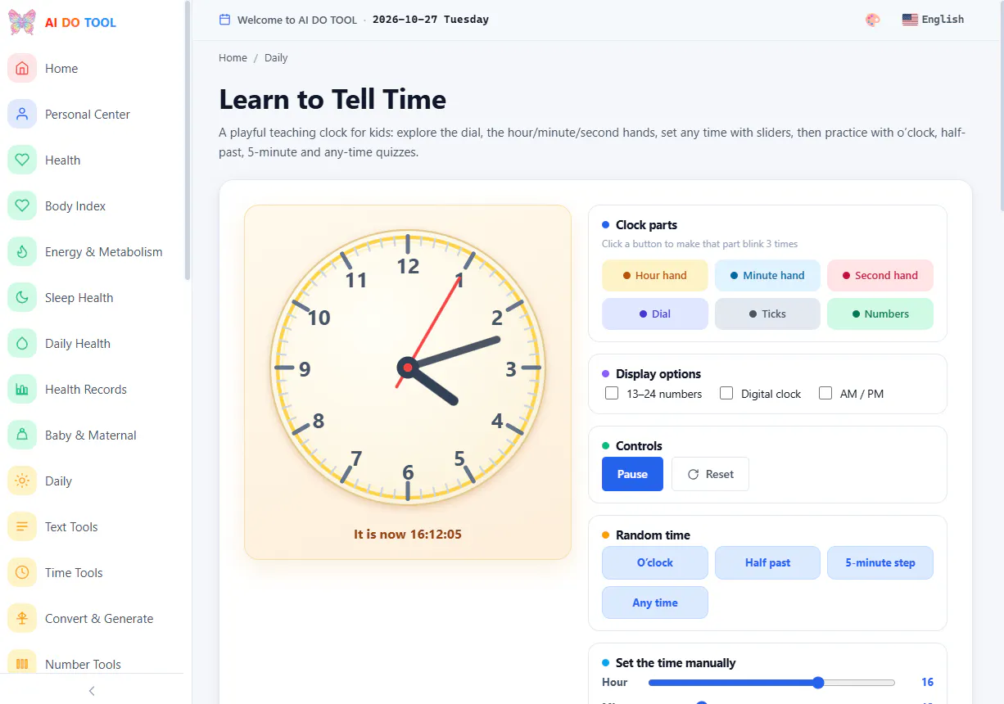This screenshot has width=1004, height=704.
Task: Click the Body Index heart icon
Action: click(22, 206)
